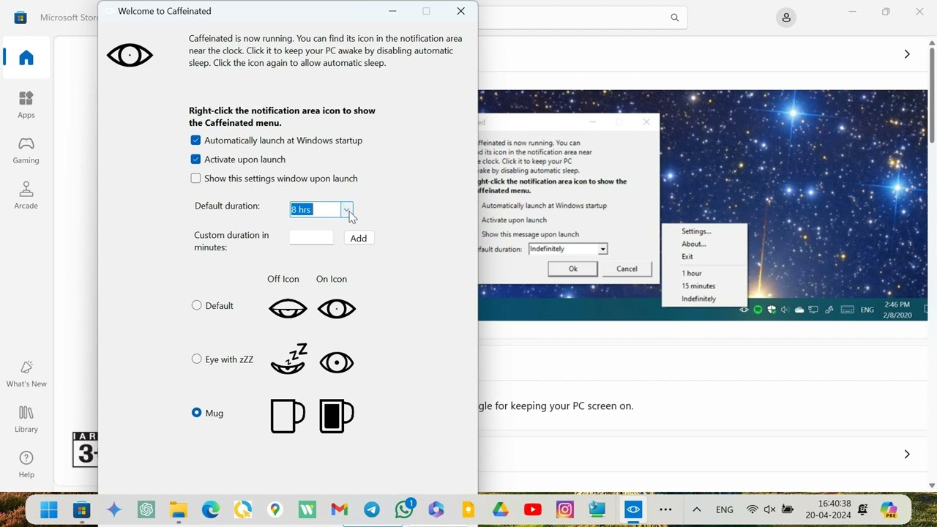
Task: Click the sleeping zZZ off icon
Action: coord(288,359)
